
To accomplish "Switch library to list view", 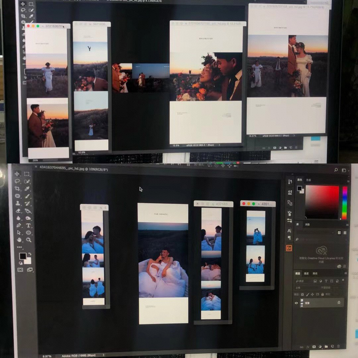I will tap(345, 233).
